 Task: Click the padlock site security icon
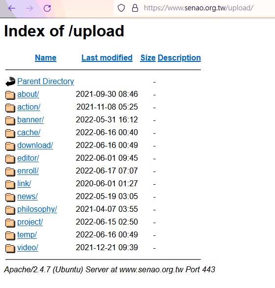pos(135,8)
